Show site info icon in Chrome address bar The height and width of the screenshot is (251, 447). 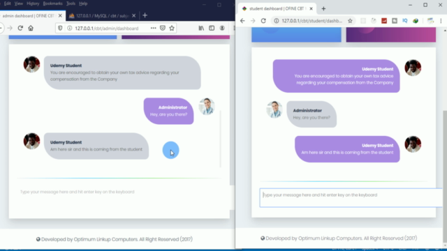click(277, 21)
